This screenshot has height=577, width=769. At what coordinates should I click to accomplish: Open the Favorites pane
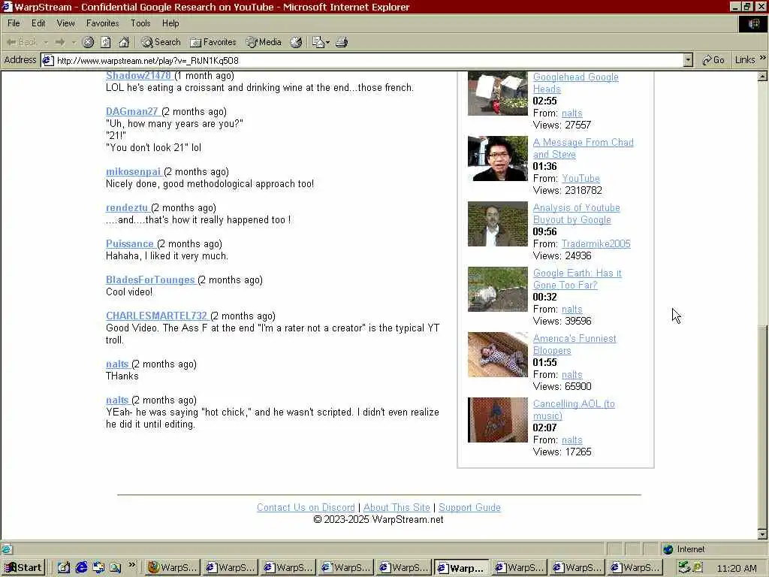(213, 42)
